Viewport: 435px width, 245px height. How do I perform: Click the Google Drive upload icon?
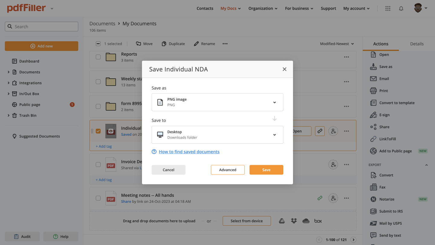pyautogui.click(x=282, y=221)
